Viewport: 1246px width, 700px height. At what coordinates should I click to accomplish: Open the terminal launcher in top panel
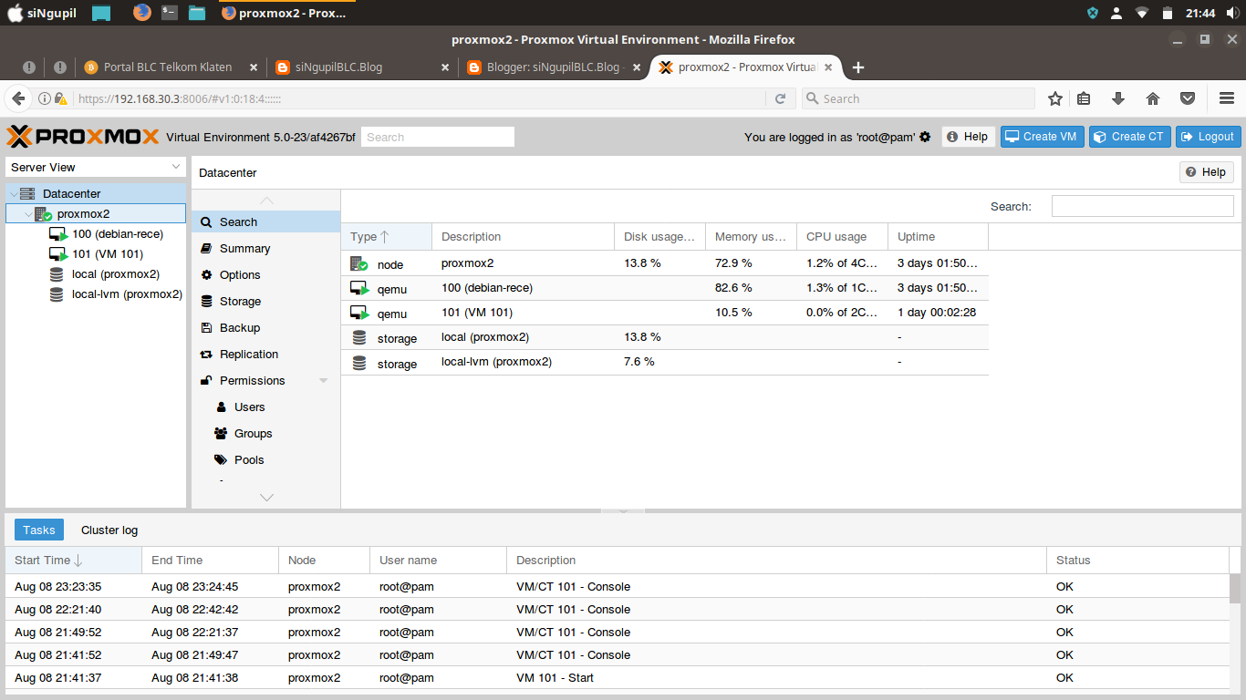pyautogui.click(x=169, y=13)
